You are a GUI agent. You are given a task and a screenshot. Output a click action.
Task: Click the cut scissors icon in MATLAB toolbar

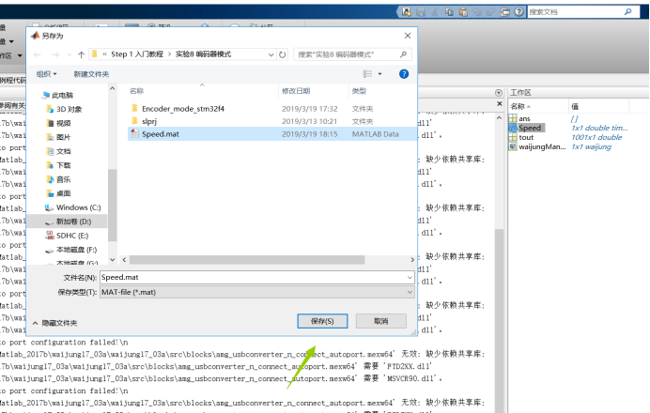(435, 11)
